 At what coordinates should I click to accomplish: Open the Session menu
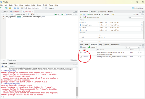27,5
